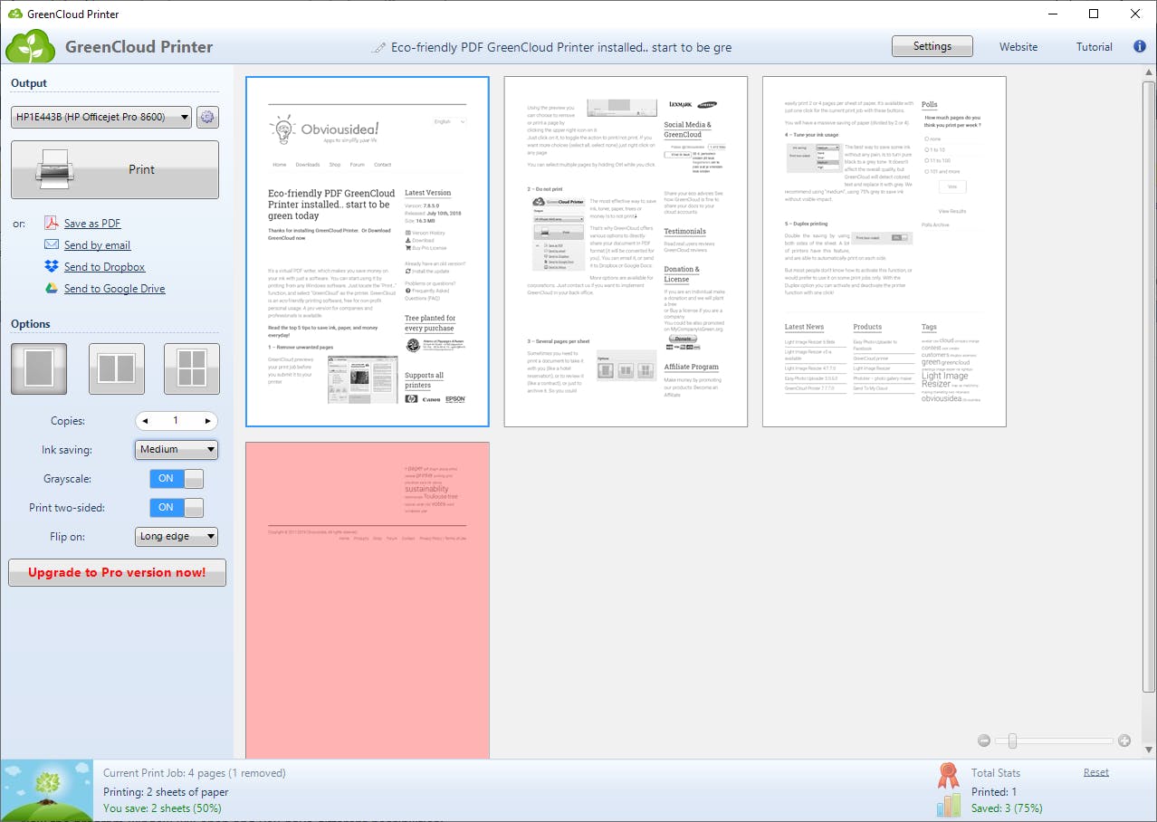Increase copies with right arrow

pos(208,421)
